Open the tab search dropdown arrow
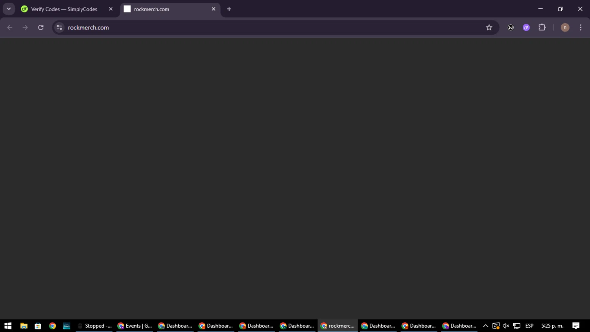 pos(9,9)
